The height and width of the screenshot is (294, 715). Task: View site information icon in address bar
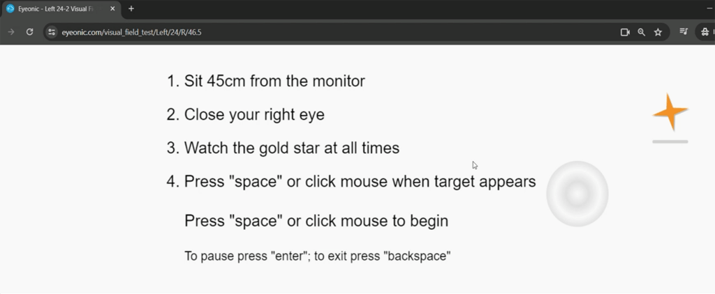click(52, 32)
